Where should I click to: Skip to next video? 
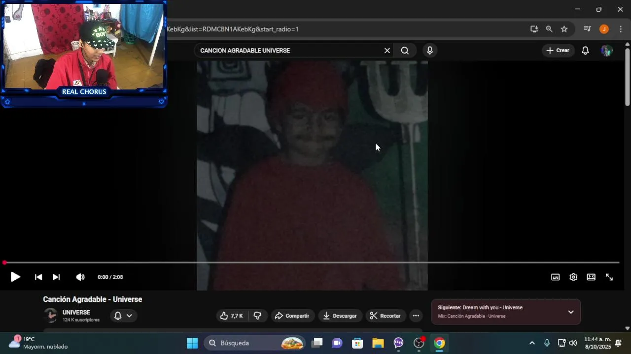56,277
